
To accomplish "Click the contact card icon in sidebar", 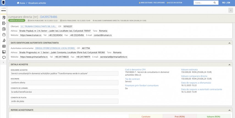I will (4, 46).
